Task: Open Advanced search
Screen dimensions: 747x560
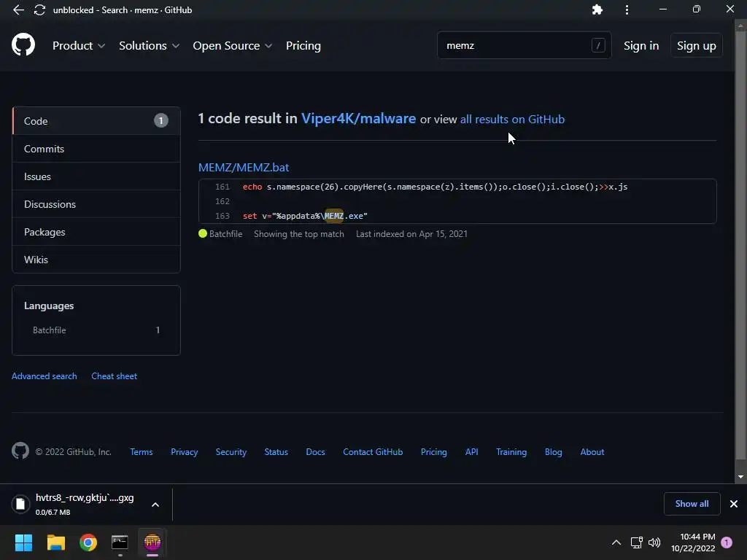Action: point(44,376)
